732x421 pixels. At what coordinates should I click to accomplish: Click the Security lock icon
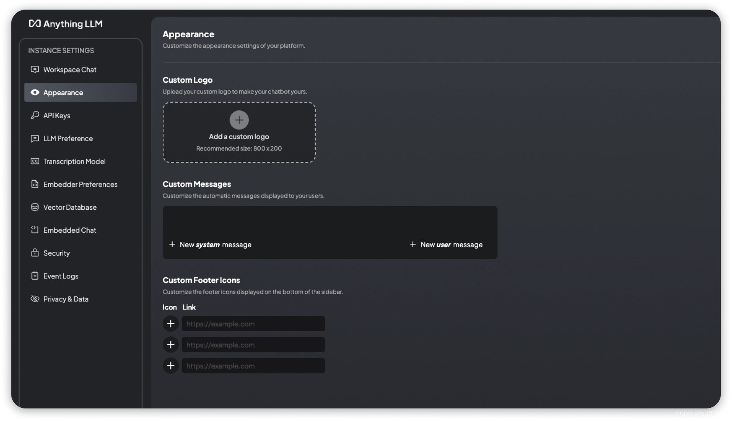(x=35, y=253)
